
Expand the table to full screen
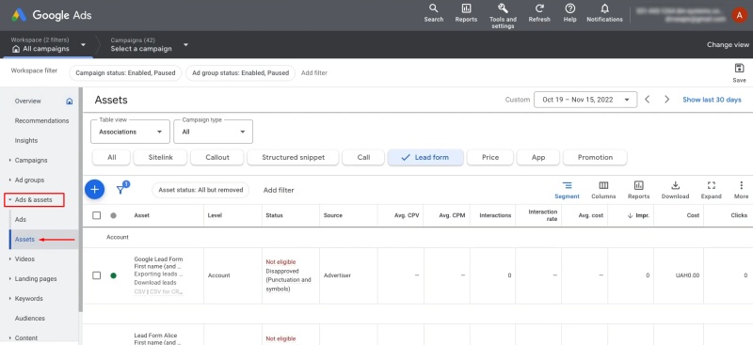pos(712,190)
